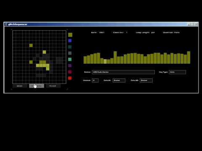202x151 pixels.
Task: Click the Loop Length value
Action: 153,32
